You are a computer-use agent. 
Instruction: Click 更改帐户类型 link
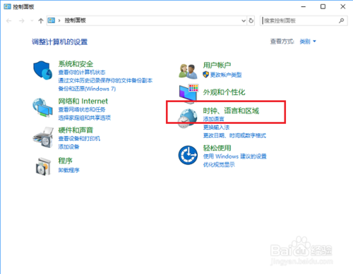point(226,75)
